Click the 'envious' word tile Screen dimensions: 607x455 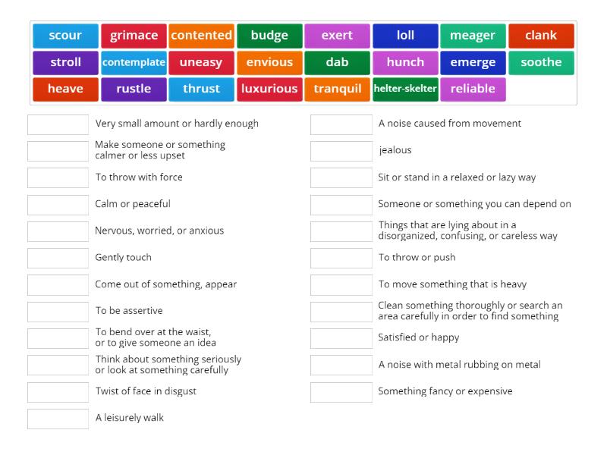coord(269,62)
